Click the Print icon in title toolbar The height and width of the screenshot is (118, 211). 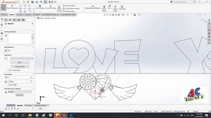coord(37,2)
